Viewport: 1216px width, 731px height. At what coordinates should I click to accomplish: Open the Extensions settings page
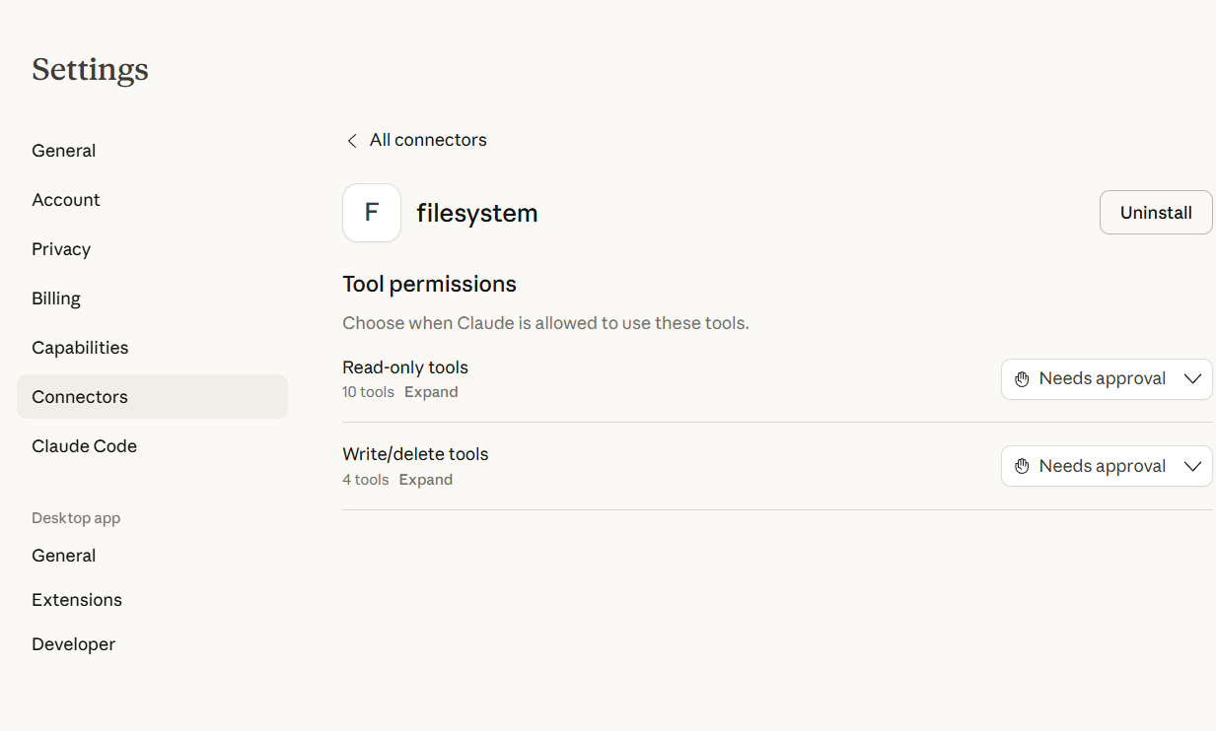[77, 600]
